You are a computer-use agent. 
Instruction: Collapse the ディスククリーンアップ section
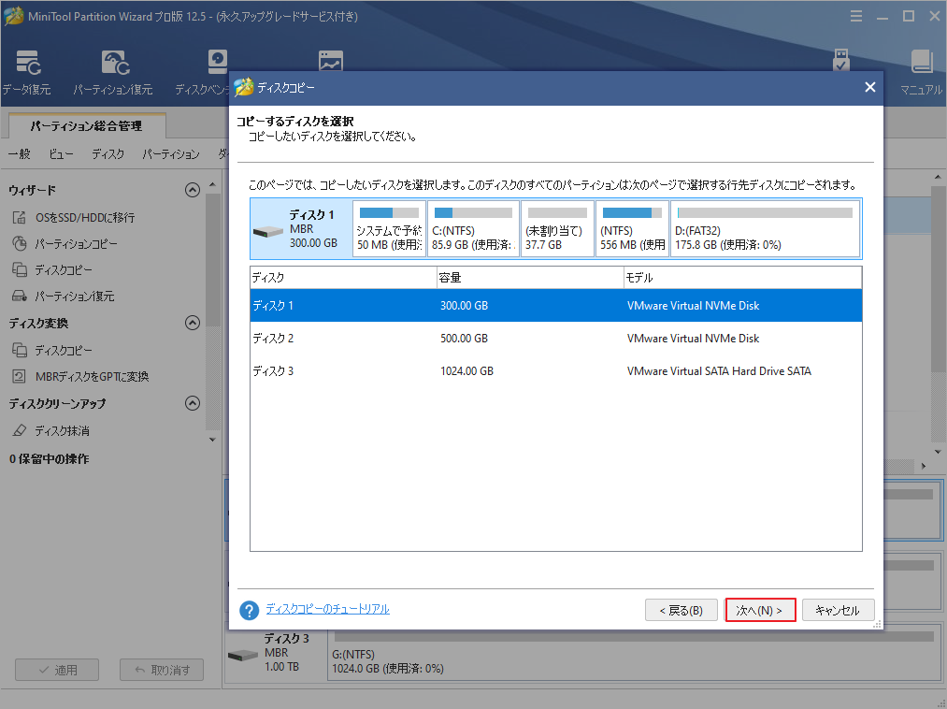pos(193,403)
